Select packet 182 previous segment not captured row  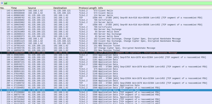click(106, 53)
